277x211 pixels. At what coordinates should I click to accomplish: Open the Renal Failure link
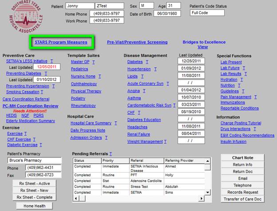point(138,134)
